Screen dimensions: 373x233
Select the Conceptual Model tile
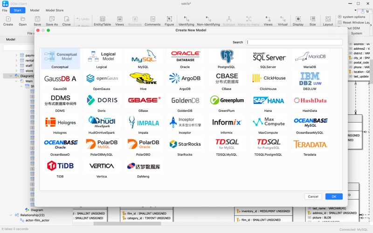point(60,59)
